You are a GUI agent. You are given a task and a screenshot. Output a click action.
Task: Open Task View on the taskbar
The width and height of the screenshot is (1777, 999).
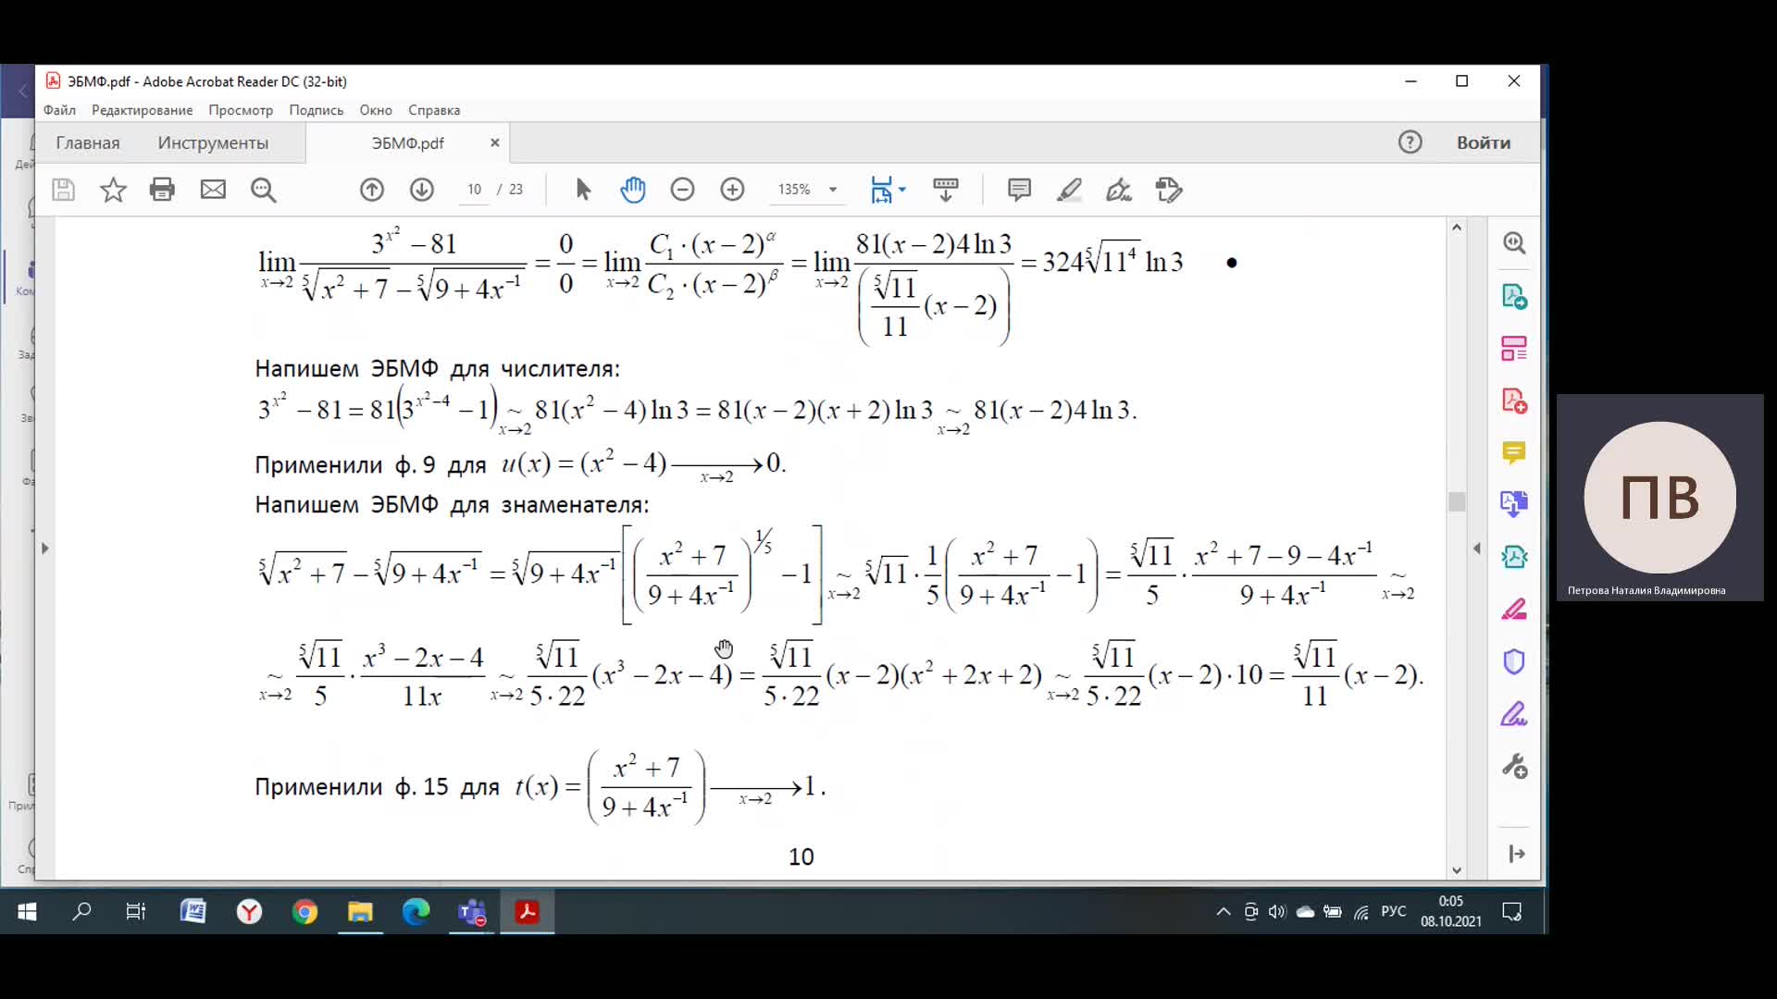[x=136, y=912]
